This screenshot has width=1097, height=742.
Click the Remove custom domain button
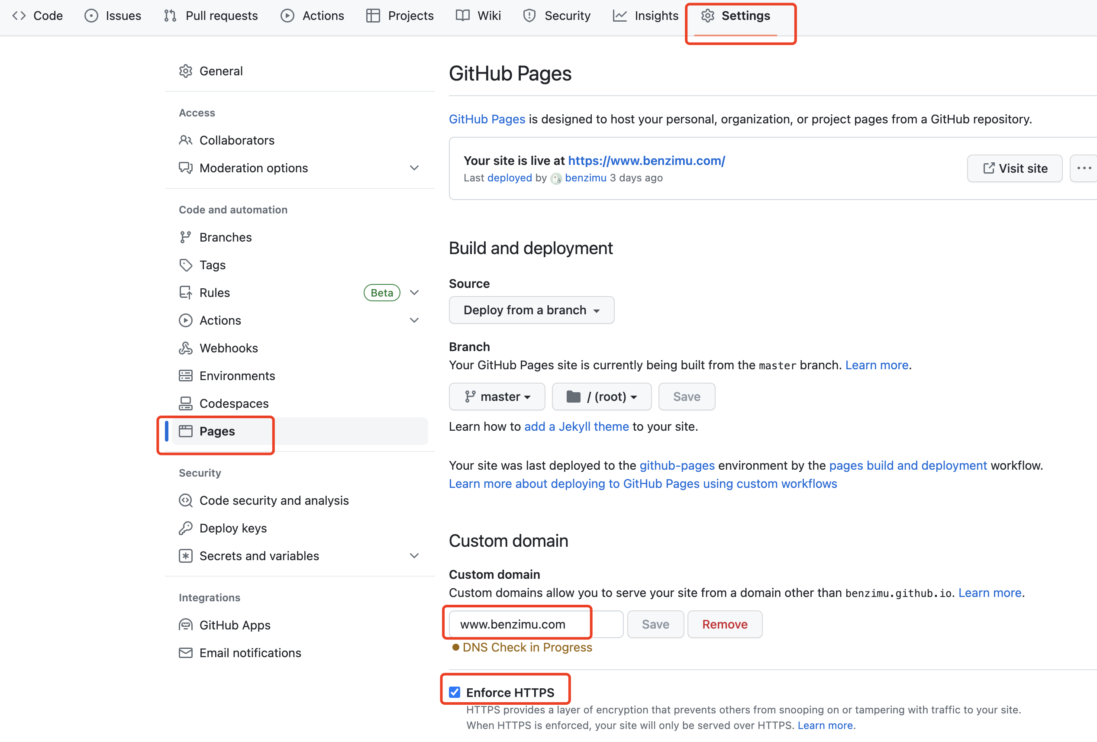(725, 625)
